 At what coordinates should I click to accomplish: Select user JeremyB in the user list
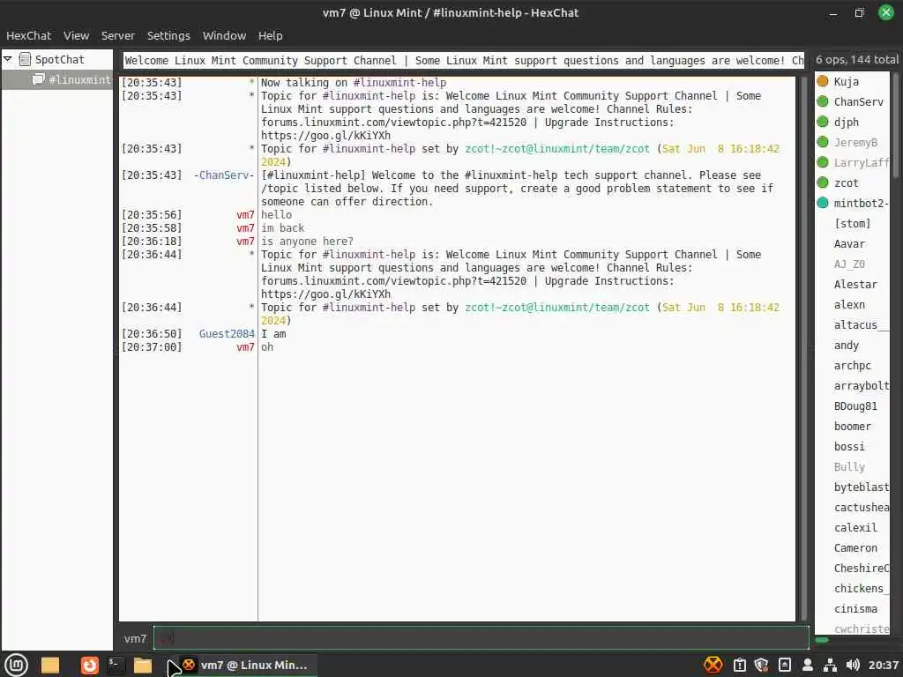tap(855, 142)
